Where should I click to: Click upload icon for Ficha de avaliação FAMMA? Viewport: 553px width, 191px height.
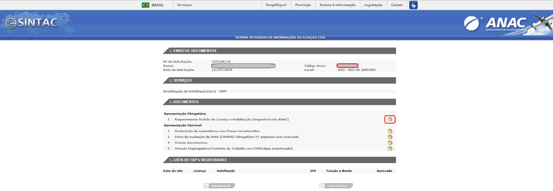pos(390,137)
